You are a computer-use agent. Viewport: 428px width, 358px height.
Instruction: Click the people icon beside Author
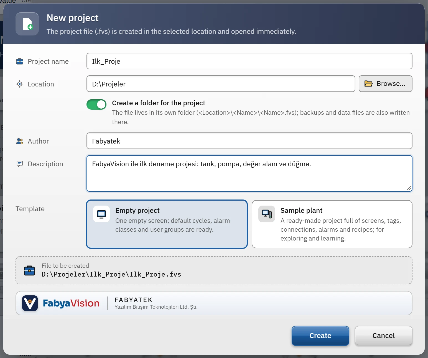click(x=20, y=141)
